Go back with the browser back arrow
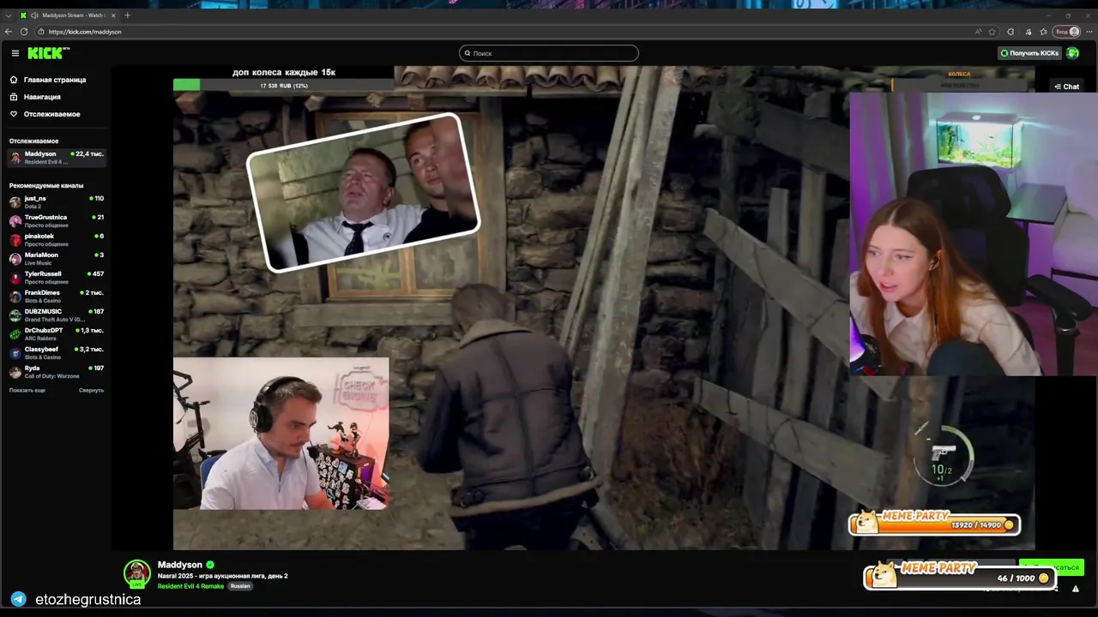 coord(9,32)
